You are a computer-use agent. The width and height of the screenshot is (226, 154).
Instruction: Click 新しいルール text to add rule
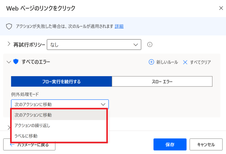(167, 62)
